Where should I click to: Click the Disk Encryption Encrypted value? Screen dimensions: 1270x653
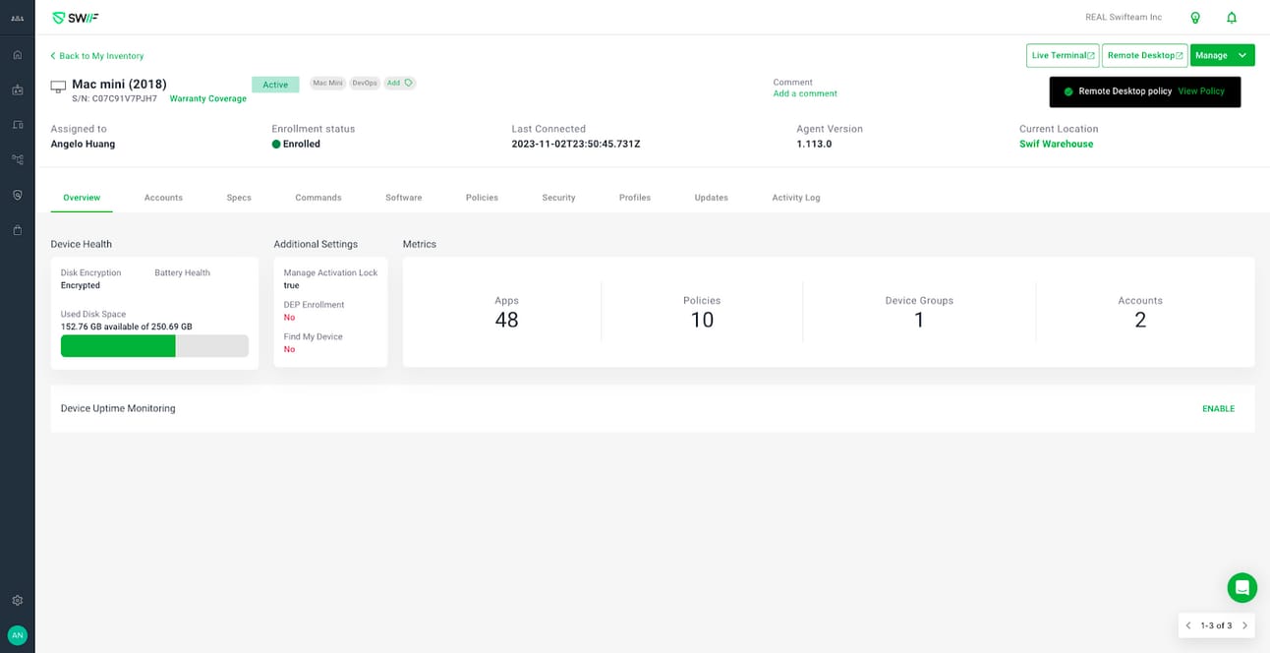coord(81,286)
